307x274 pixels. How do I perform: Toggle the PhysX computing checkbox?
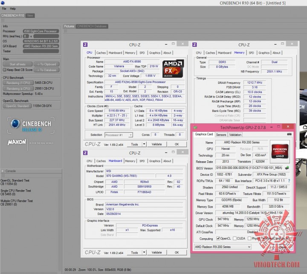249,238
